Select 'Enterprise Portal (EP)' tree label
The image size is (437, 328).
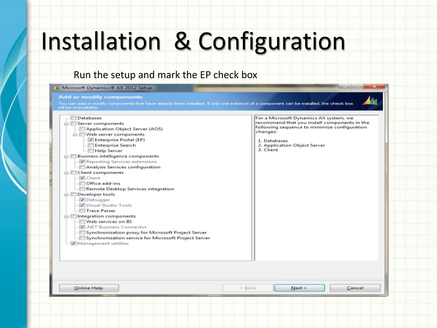click(120, 140)
